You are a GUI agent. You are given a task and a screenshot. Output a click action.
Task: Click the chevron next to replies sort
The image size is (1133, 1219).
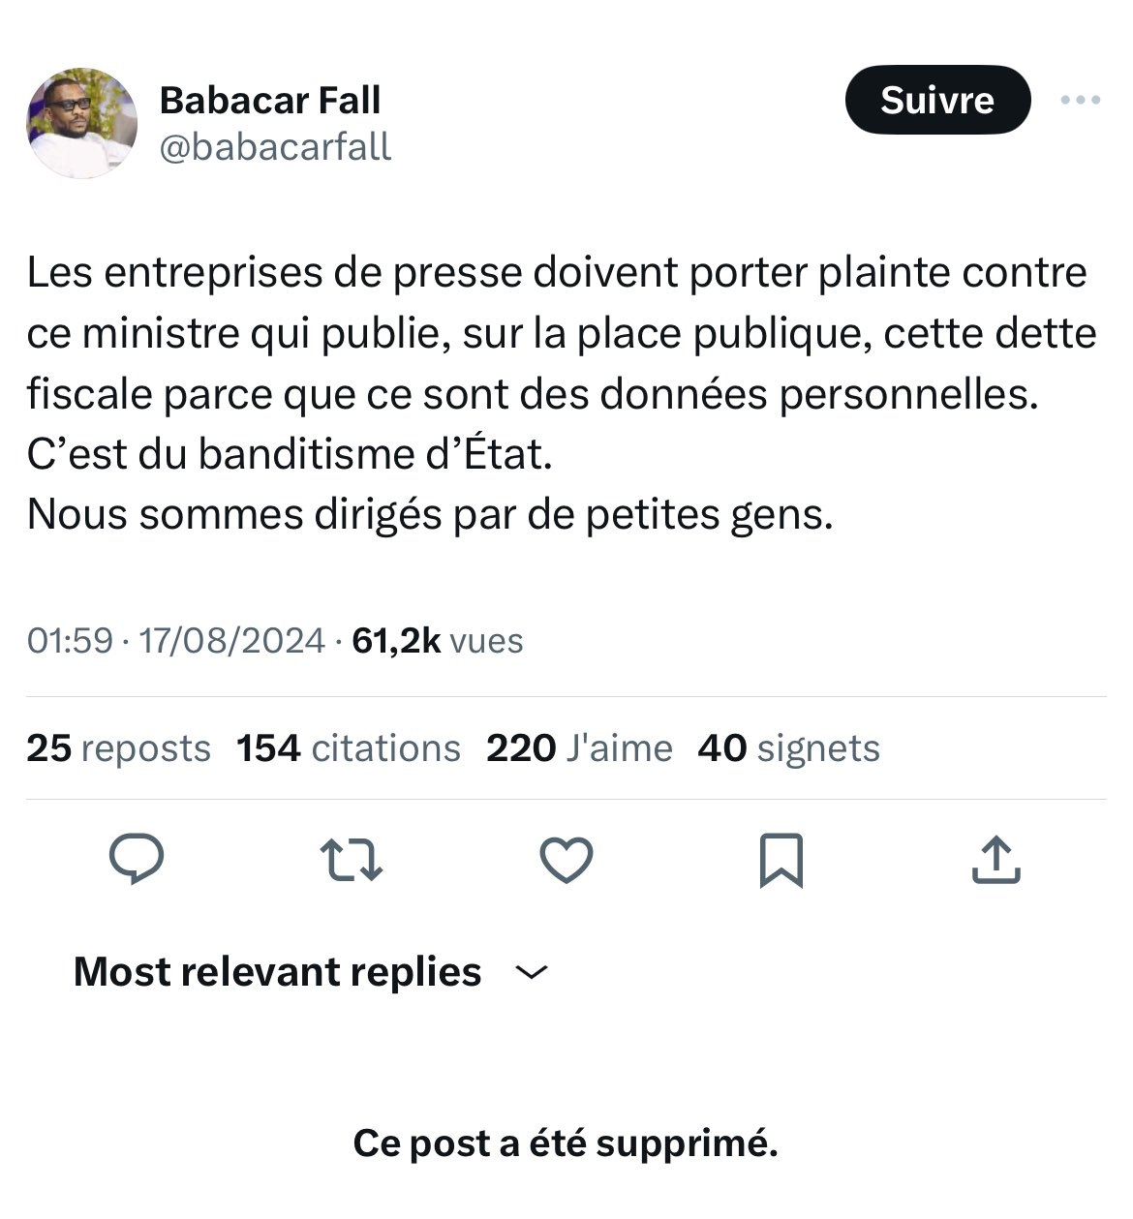coord(532,972)
